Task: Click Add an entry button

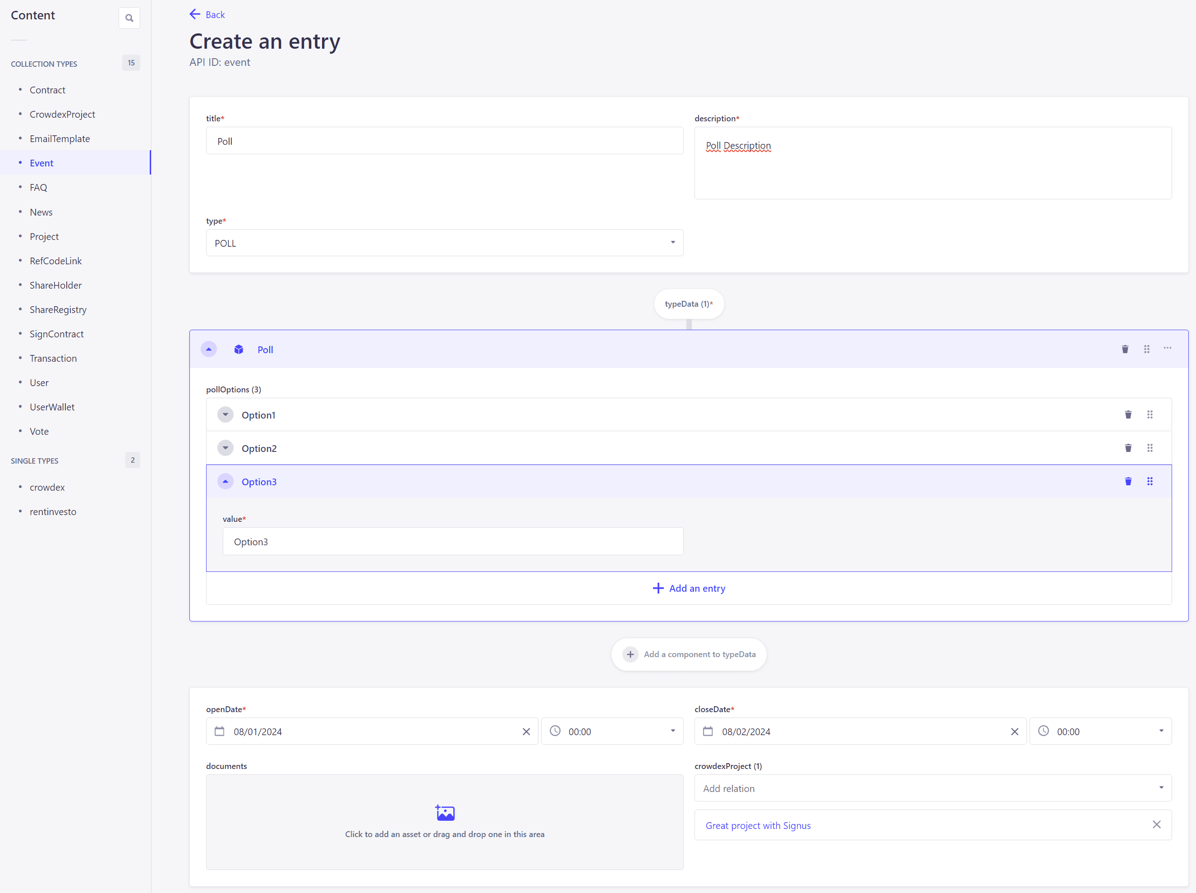Action: [689, 588]
